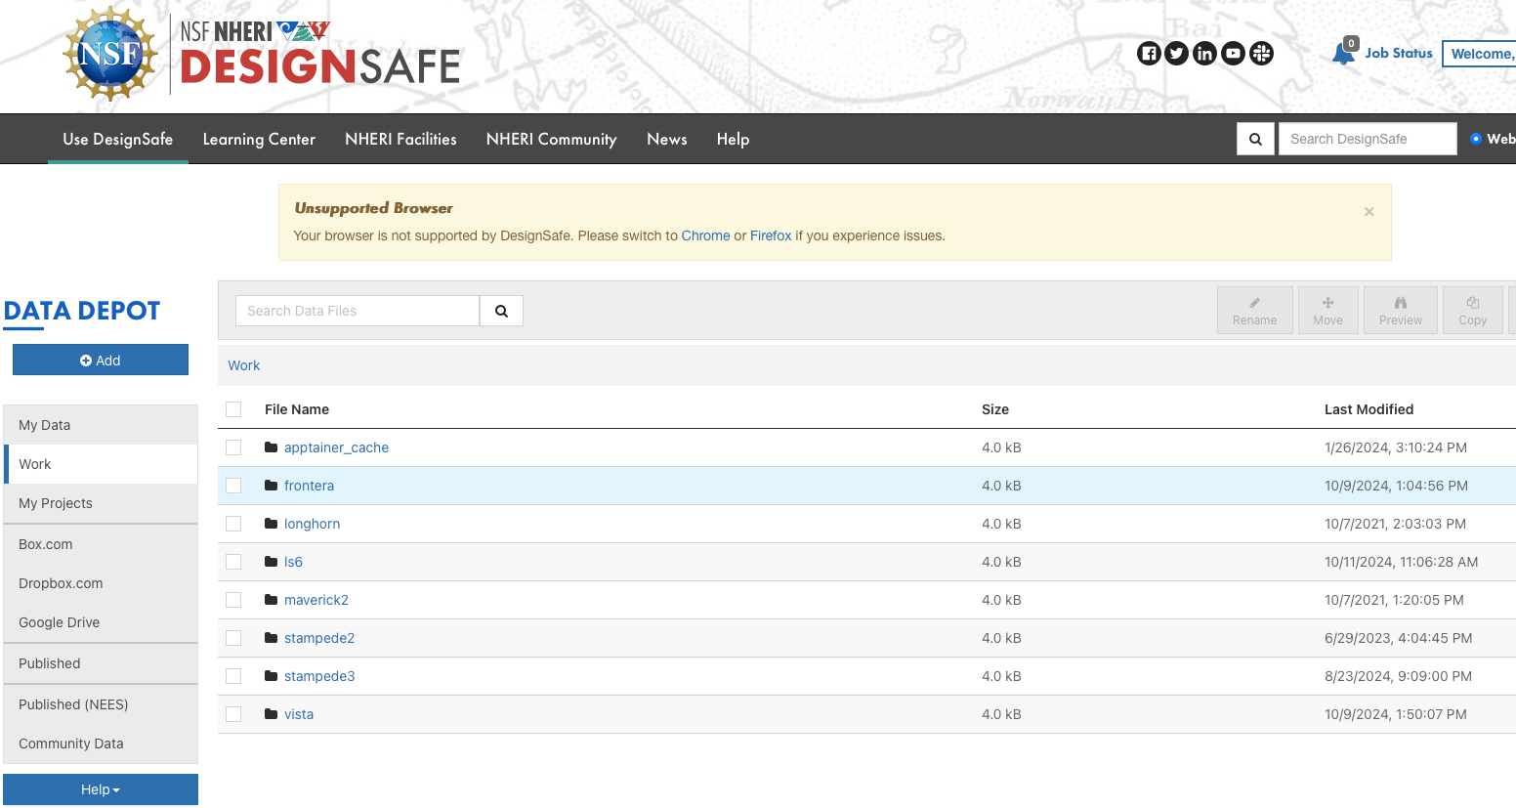Image resolution: width=1516 pixels, height=808 pixels.
Task: Click the Preview toolbar button
Action: click(x=1401, y=310)
